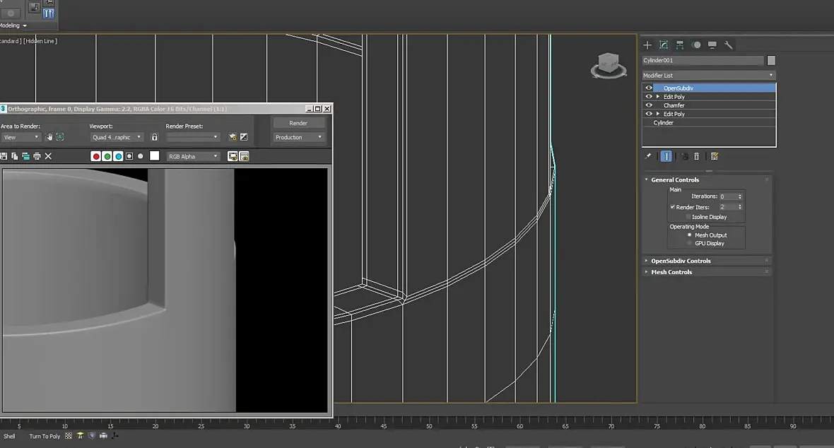The width and height of the screenshot is (834, 448).
Task: Click the highlighted ribbon toggle icon
Action: coord(48,13)
